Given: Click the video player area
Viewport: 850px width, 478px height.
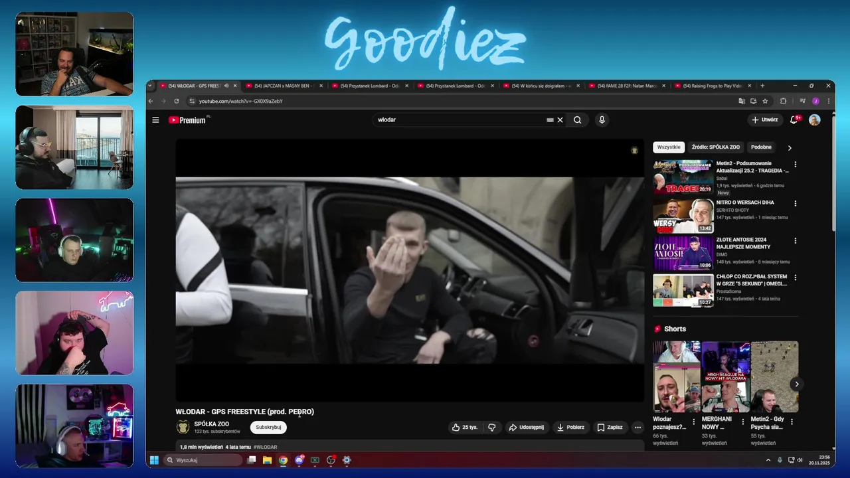Looking at the screenshot, I should (410, 270).
